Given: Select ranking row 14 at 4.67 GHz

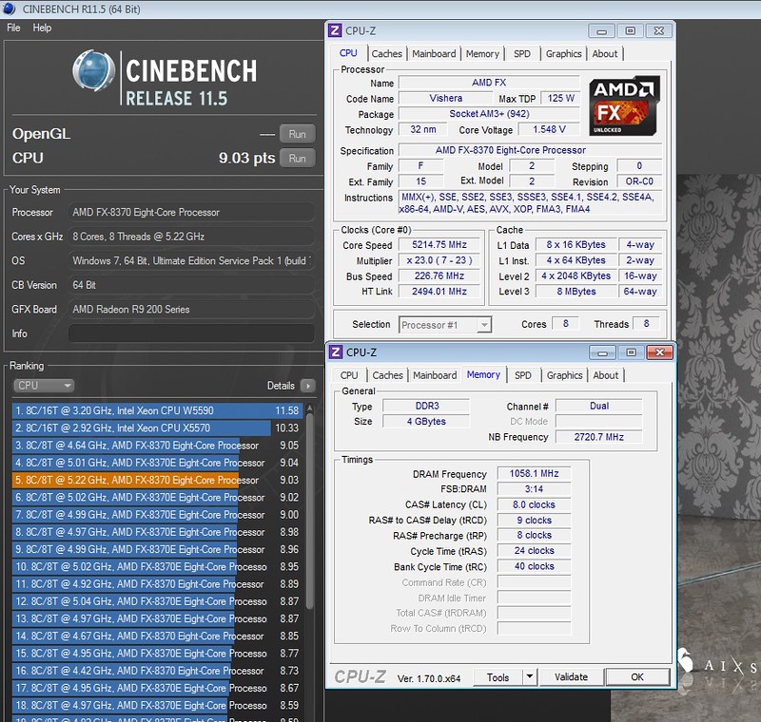Looking at the screenshot, I should point(157,636).
